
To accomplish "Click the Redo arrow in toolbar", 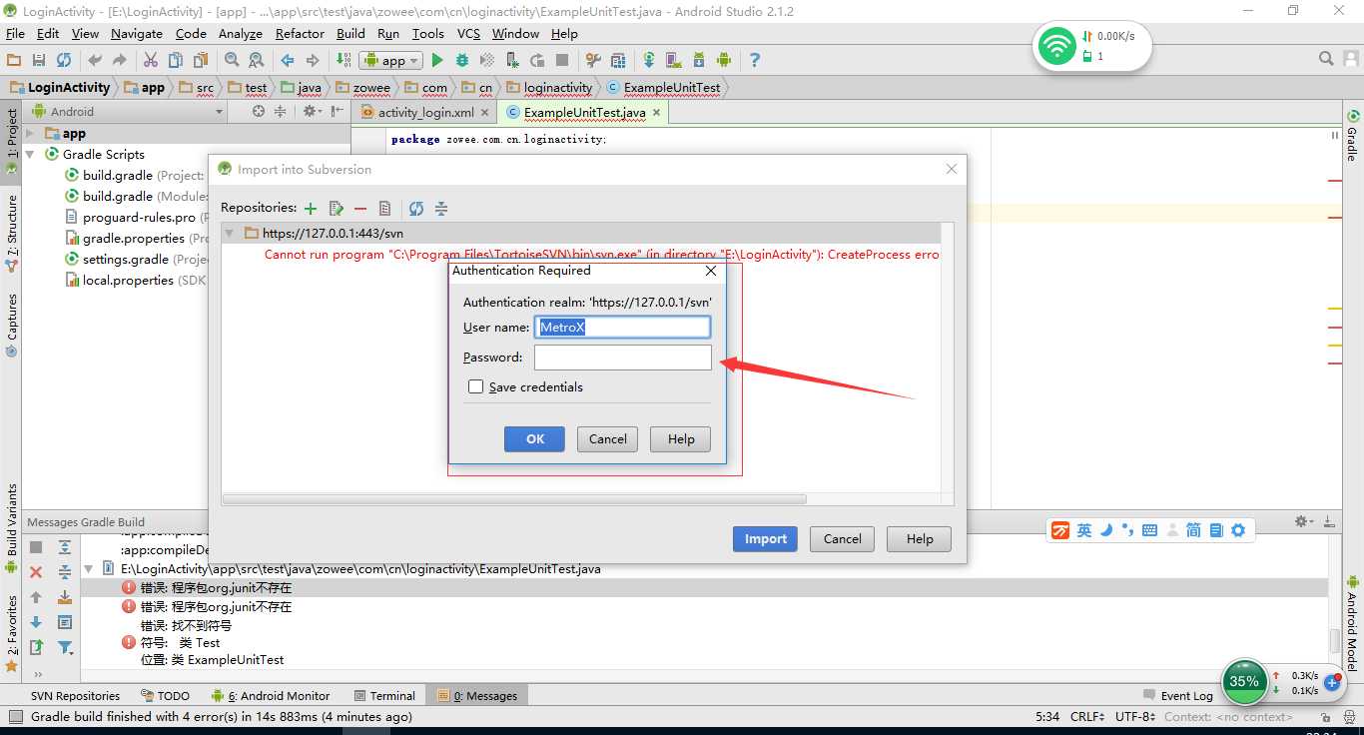I will [x=120, y=60].
